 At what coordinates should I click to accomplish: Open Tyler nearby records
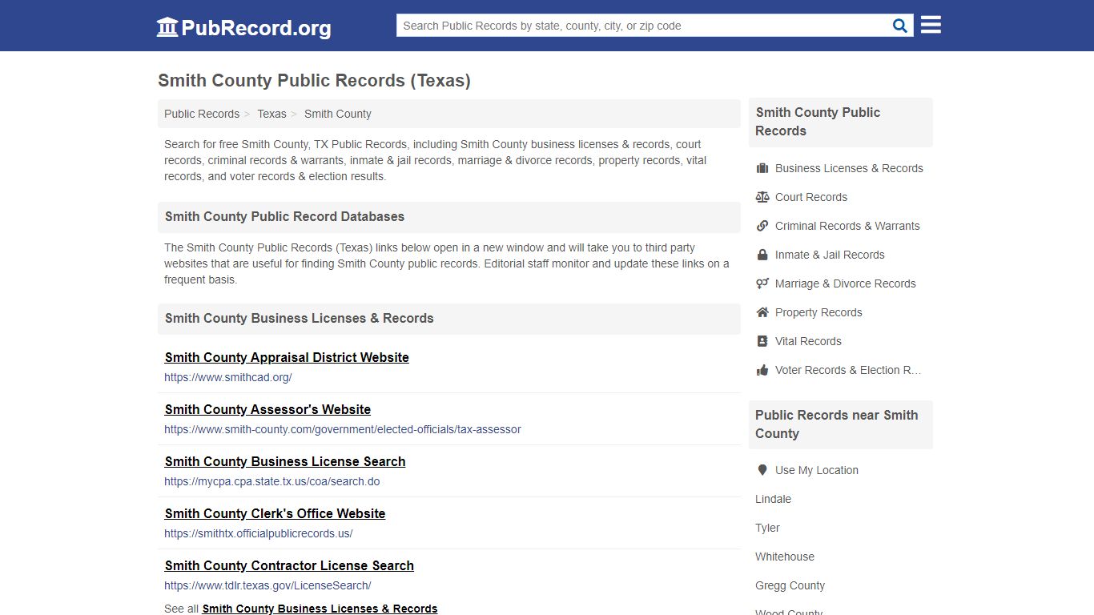767,528
